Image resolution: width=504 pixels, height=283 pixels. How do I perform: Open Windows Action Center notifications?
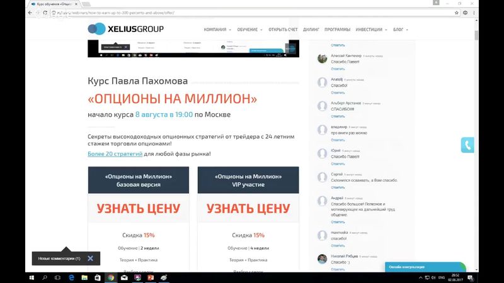(470, 277)
